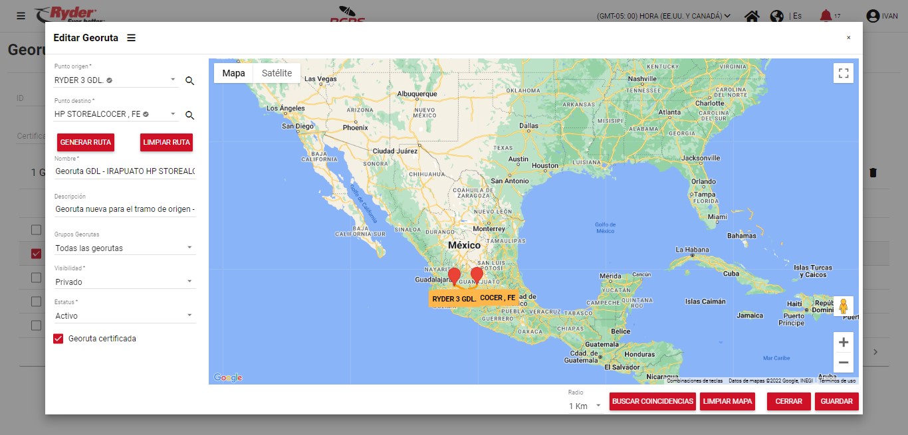Zoom in on the map
This screenshot has width=908, height=435.
pos(843,343)
